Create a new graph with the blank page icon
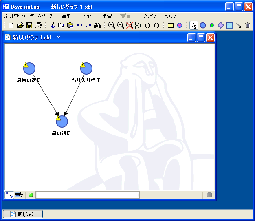Image resolution: width=255 pixels, height=221 pixels. tap(11, 25)
